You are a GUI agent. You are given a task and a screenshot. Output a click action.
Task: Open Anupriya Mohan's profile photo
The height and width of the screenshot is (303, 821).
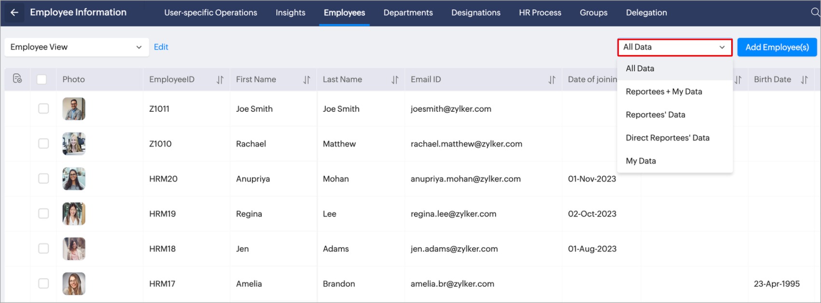pos(74,179)
